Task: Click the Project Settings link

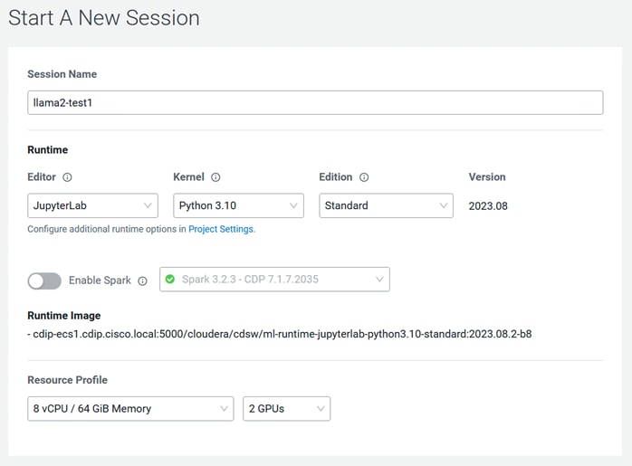Action: point(221,229)
